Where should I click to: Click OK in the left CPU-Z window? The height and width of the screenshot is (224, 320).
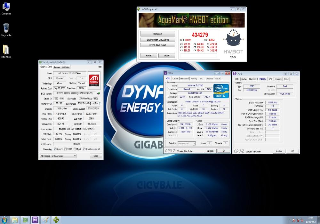[x=224, y=151]
